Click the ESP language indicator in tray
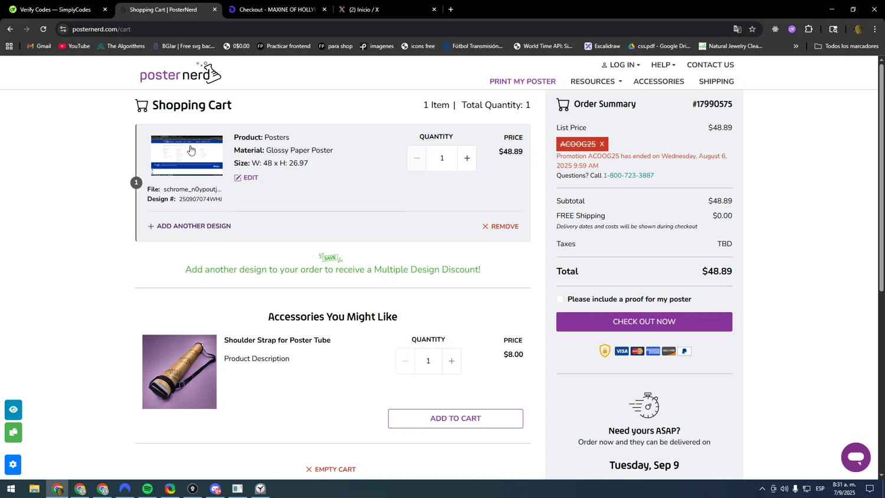 coord(820,489)
